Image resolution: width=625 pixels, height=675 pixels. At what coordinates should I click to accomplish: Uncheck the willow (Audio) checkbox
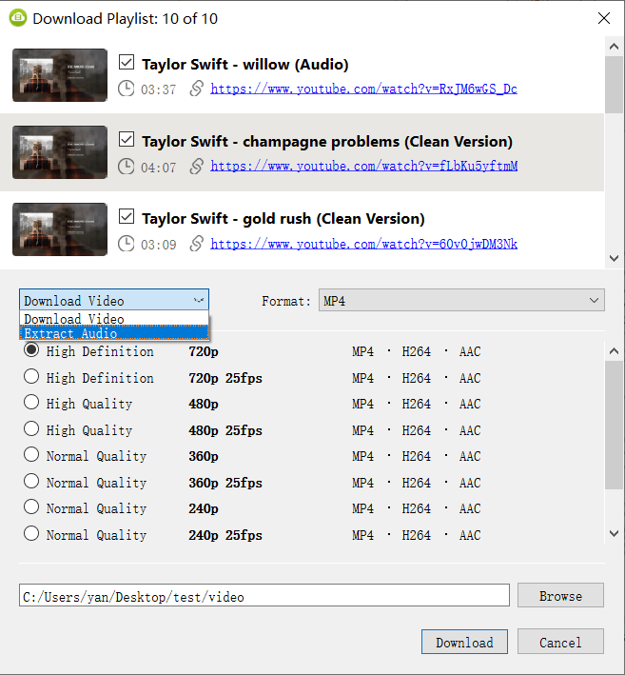pos(127,62)
